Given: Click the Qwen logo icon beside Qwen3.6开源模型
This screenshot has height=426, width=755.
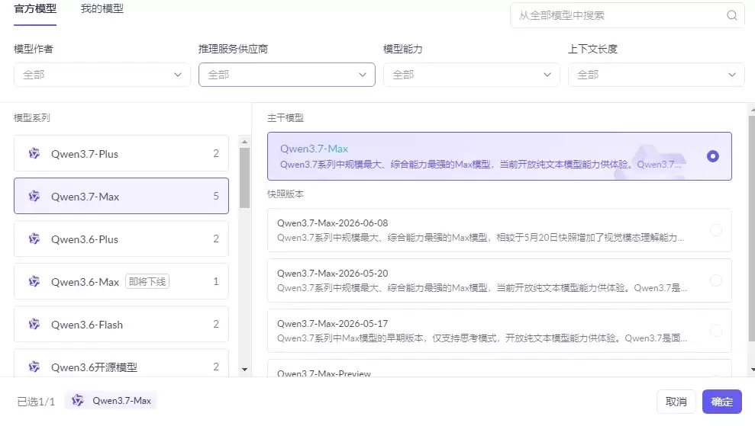Looking at the screenshot, I should tap(34, 367).
